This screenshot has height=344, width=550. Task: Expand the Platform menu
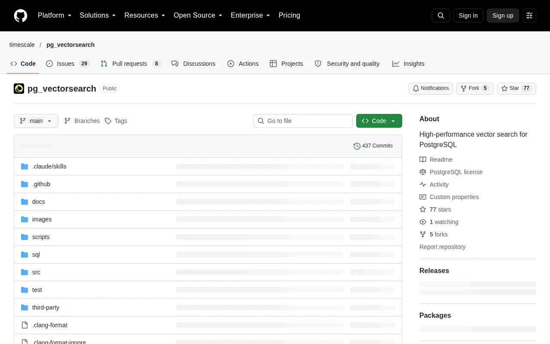click(55, 15)
